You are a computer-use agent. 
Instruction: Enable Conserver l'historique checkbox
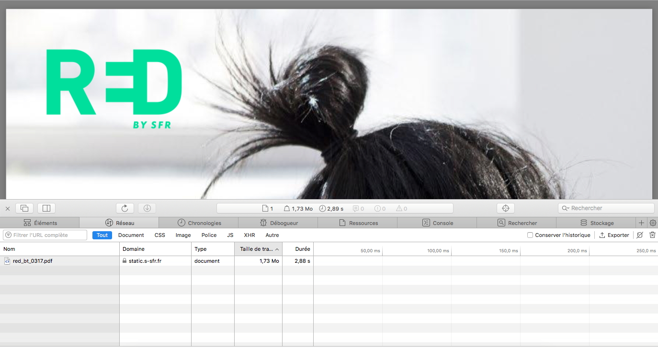pos(530,235)
